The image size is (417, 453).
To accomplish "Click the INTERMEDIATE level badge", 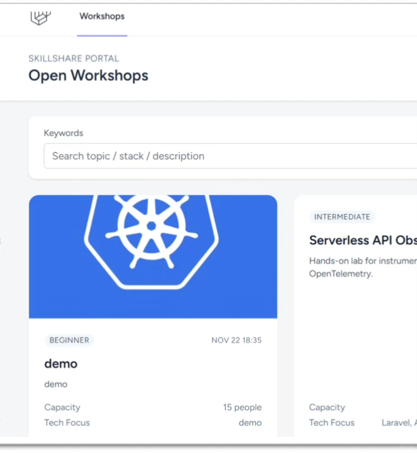I will click(x=342, y=217).
